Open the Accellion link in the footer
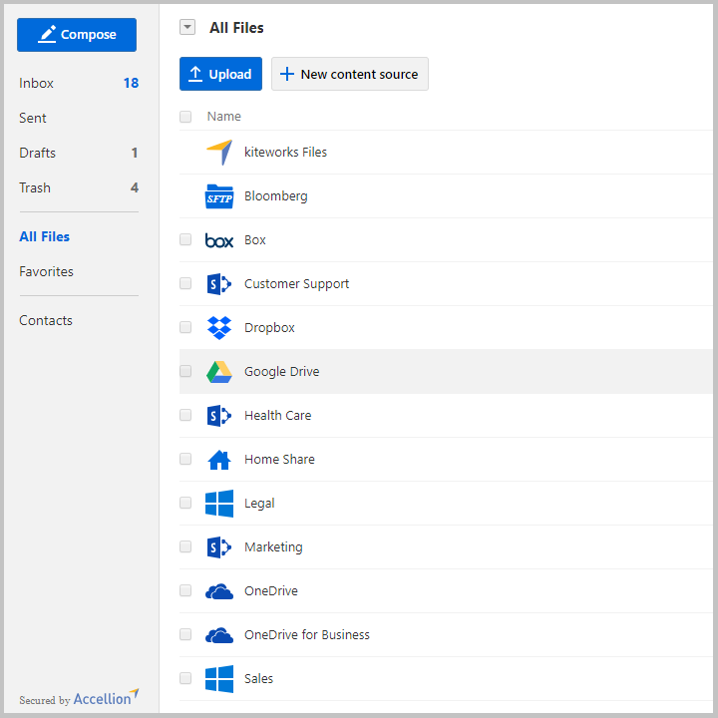This screenshot has height=718, width=718. pos(106,698)
